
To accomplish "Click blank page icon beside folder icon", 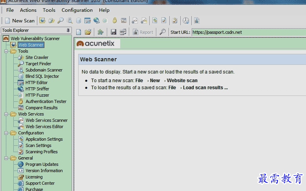I will [x=79, y=32].
